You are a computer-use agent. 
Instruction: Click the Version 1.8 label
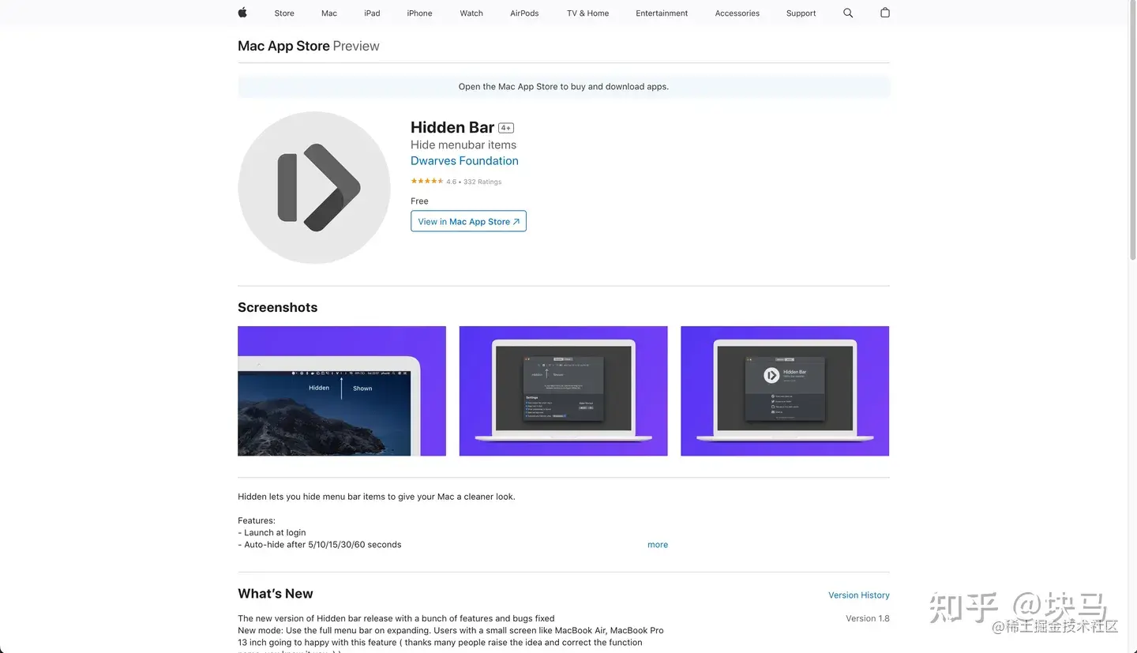(868, 618)
